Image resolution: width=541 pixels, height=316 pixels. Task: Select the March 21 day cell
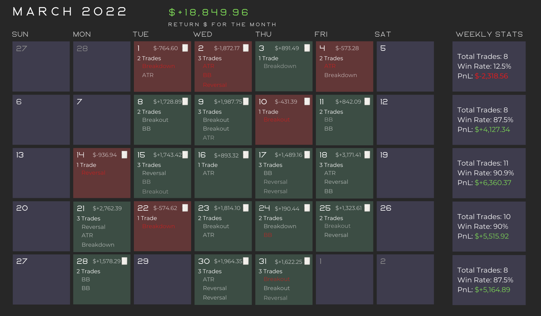point(102,226)
